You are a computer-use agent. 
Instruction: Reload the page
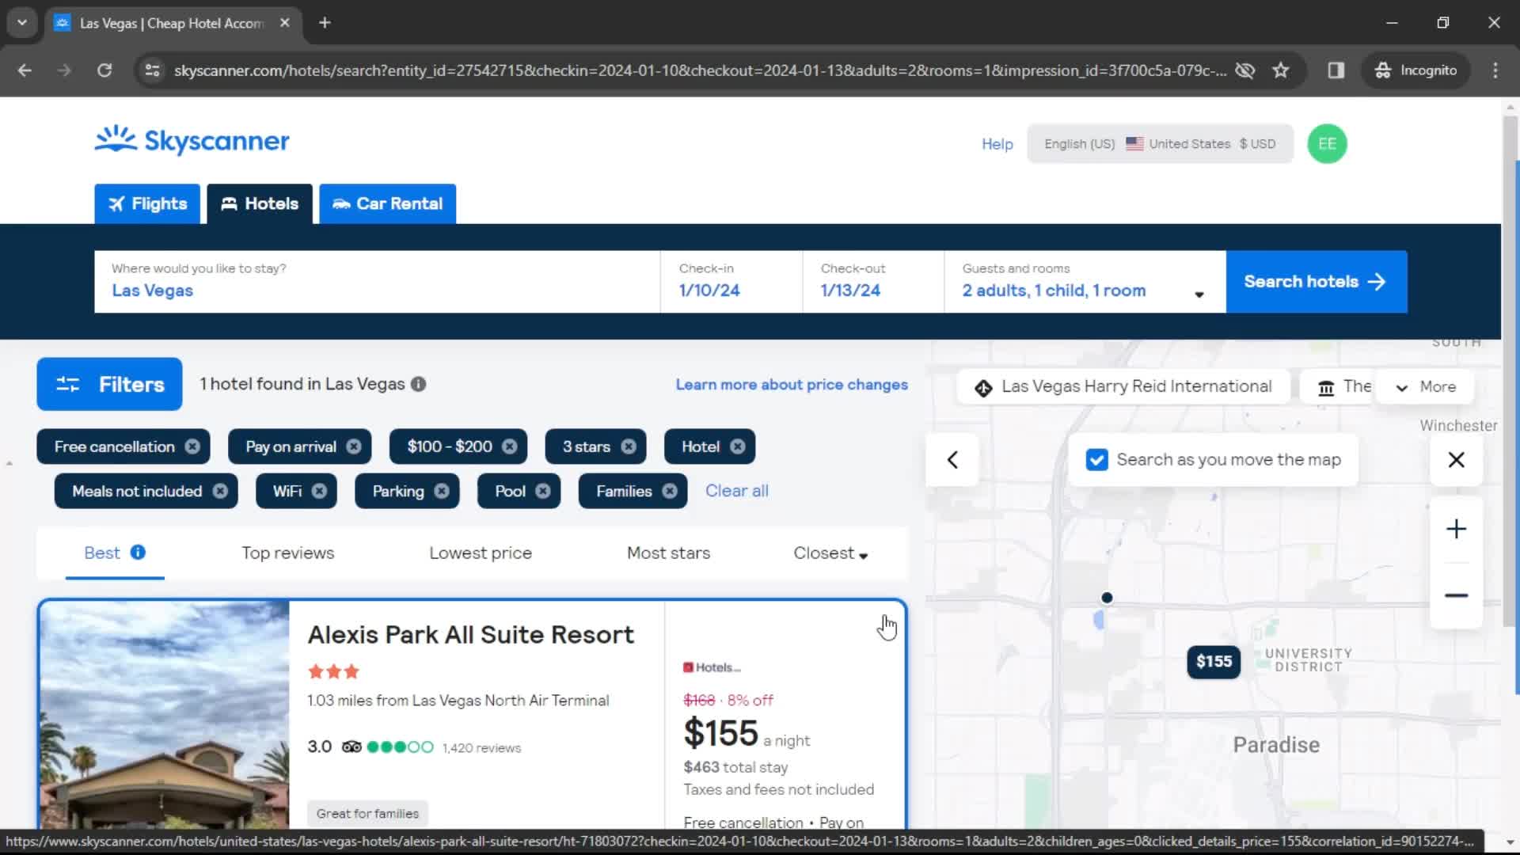104,70
